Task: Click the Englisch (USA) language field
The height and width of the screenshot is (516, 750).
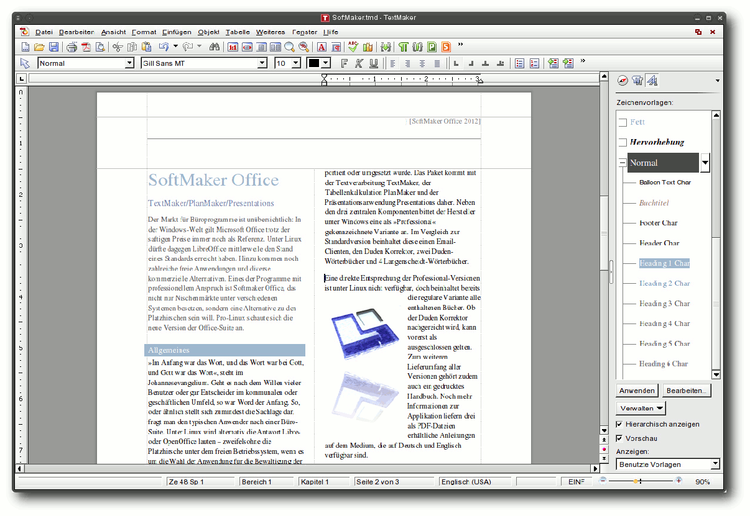Action: [475, 482]
